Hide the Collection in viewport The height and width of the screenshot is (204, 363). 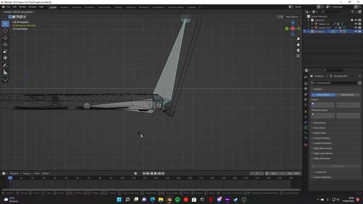click(x=356, y=20)
